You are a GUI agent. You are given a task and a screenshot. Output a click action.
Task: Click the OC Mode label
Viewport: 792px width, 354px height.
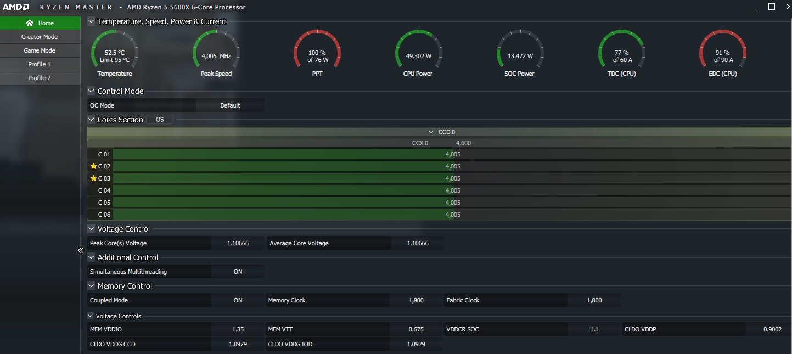click(102, 105)
